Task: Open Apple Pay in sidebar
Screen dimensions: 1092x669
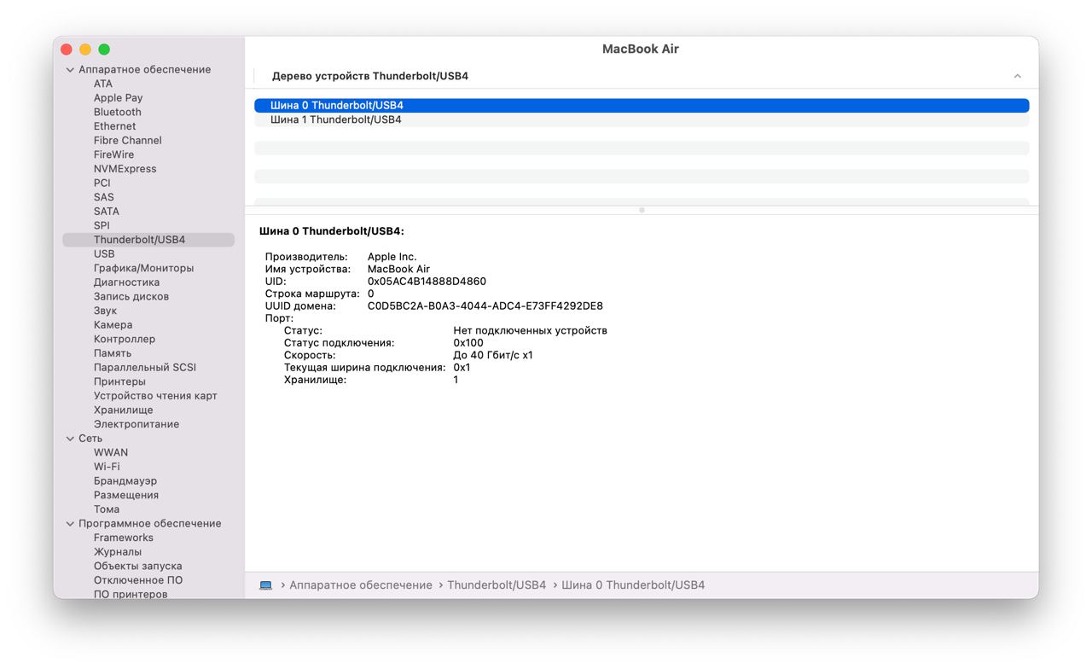Action: pos(118,98)
